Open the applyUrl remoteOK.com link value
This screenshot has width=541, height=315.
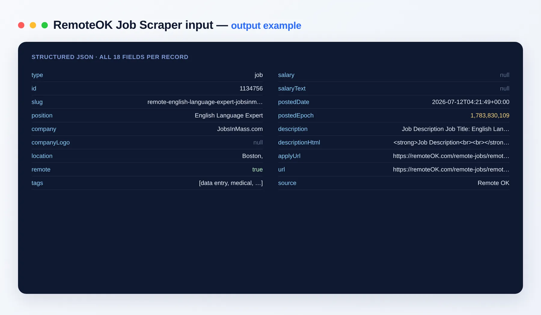pos(451,156)
